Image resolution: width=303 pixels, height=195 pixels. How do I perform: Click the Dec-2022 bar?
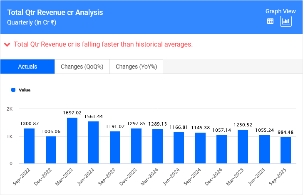click(x=51, y=150)
